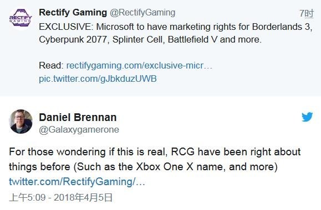Click the Rectify Gaming display name
Image resolution: width=321 pixels, height=210 pixels.
73,13
